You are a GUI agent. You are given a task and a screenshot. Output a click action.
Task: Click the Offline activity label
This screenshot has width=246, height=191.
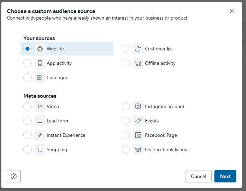click(x=160, y=63)
